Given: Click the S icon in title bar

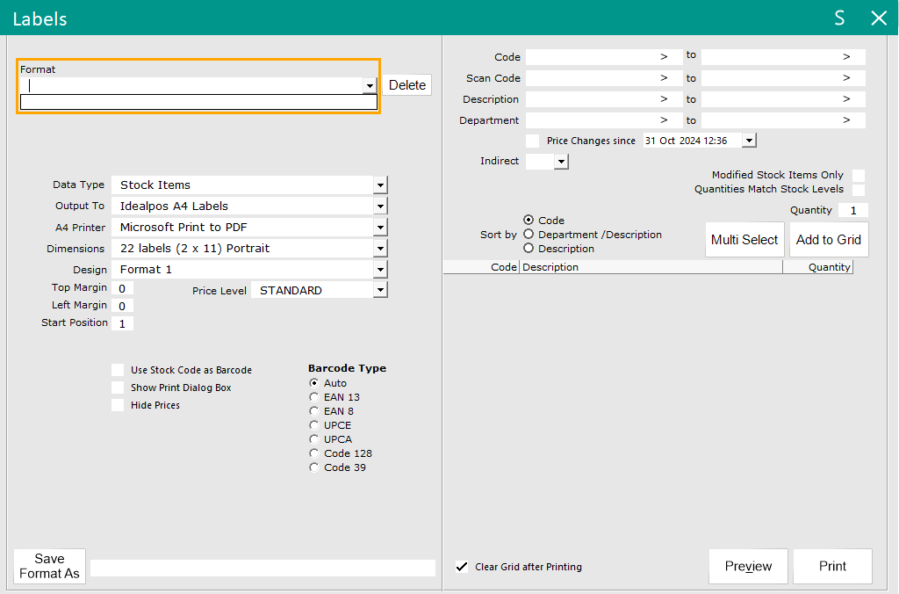Looking at the screenshot, I should coord(839,18).
